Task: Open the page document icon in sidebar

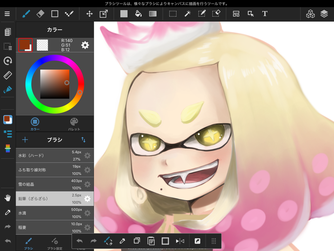Action: [x=8, y=32]
